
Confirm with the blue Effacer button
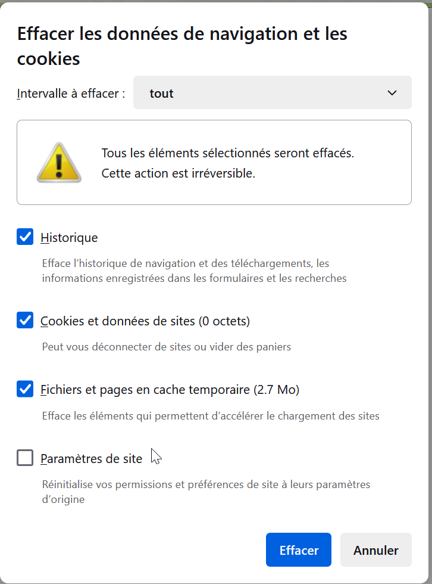pyautogui.click(x=299, y=549)
